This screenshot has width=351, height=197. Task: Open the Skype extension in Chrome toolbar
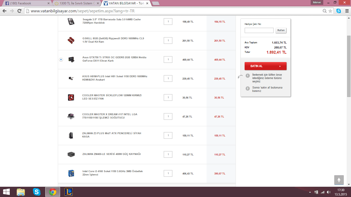point(339,11)
